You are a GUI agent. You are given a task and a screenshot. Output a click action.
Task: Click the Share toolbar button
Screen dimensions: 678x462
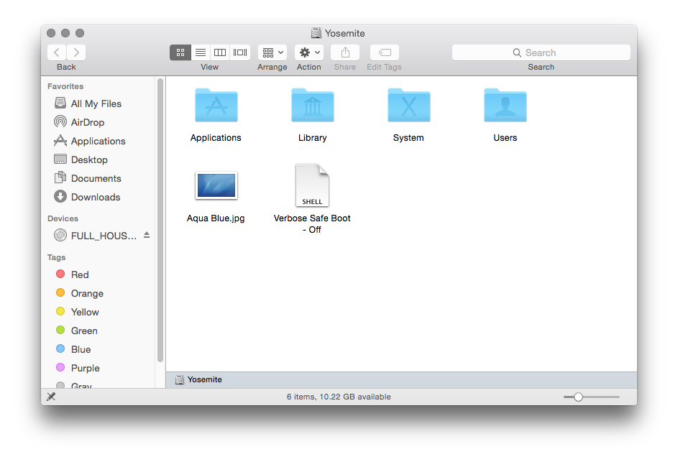[345, 52]
